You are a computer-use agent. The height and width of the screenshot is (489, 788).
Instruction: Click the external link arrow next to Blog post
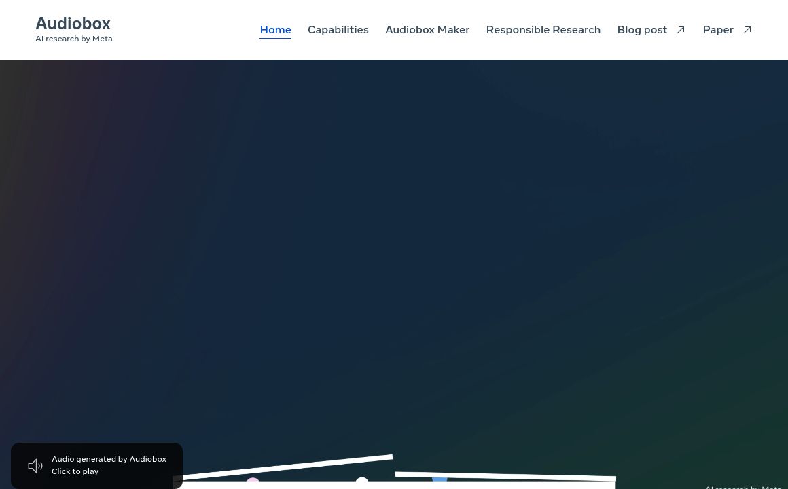pyautogui.click(x=680, y=30)
